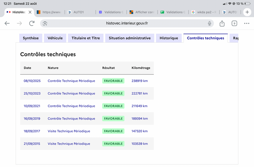The height and width of the screenshot is (167, 254).
Task: Click FAVORABLE badge in the 16/09/2019 row
Action: (x=113, y=119)
